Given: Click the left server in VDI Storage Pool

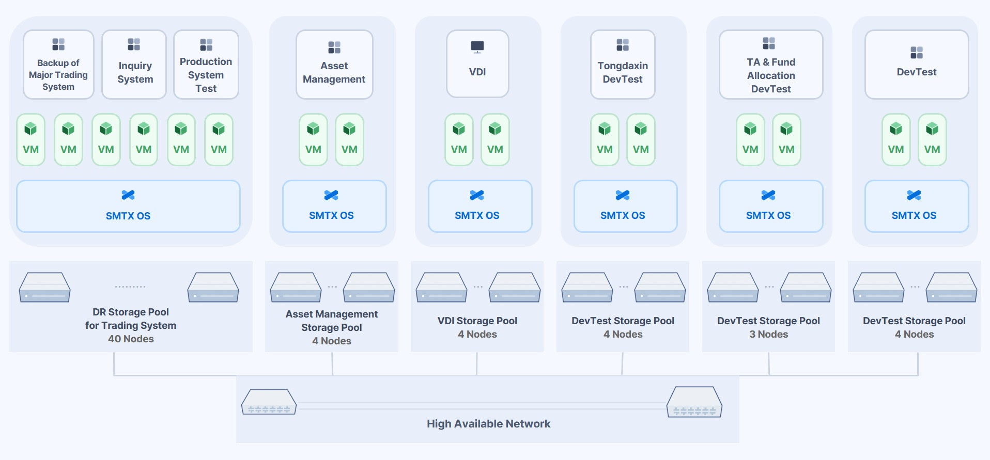Looking at the screenshot, I should [442, 287].
